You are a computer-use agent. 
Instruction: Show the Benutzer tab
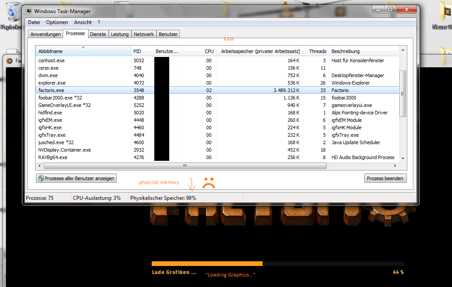(x=168, y=34)
